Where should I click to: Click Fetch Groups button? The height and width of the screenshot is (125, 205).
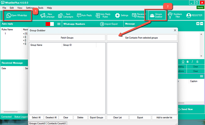pyautogui.click(x=67, y=38)
